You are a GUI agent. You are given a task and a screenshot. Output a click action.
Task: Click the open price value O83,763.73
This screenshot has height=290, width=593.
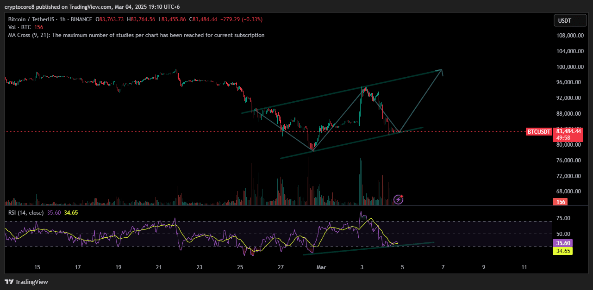click(x=110, y=19)
